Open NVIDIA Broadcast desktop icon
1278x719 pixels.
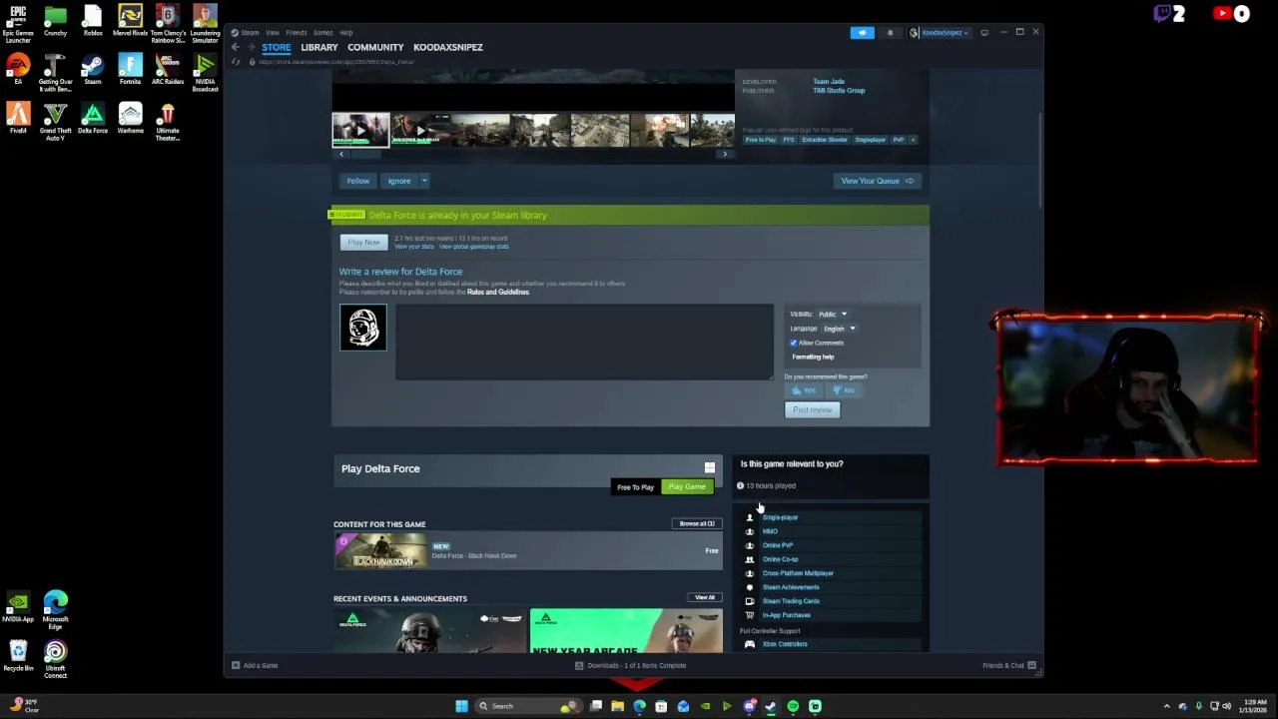coord(205,72)
